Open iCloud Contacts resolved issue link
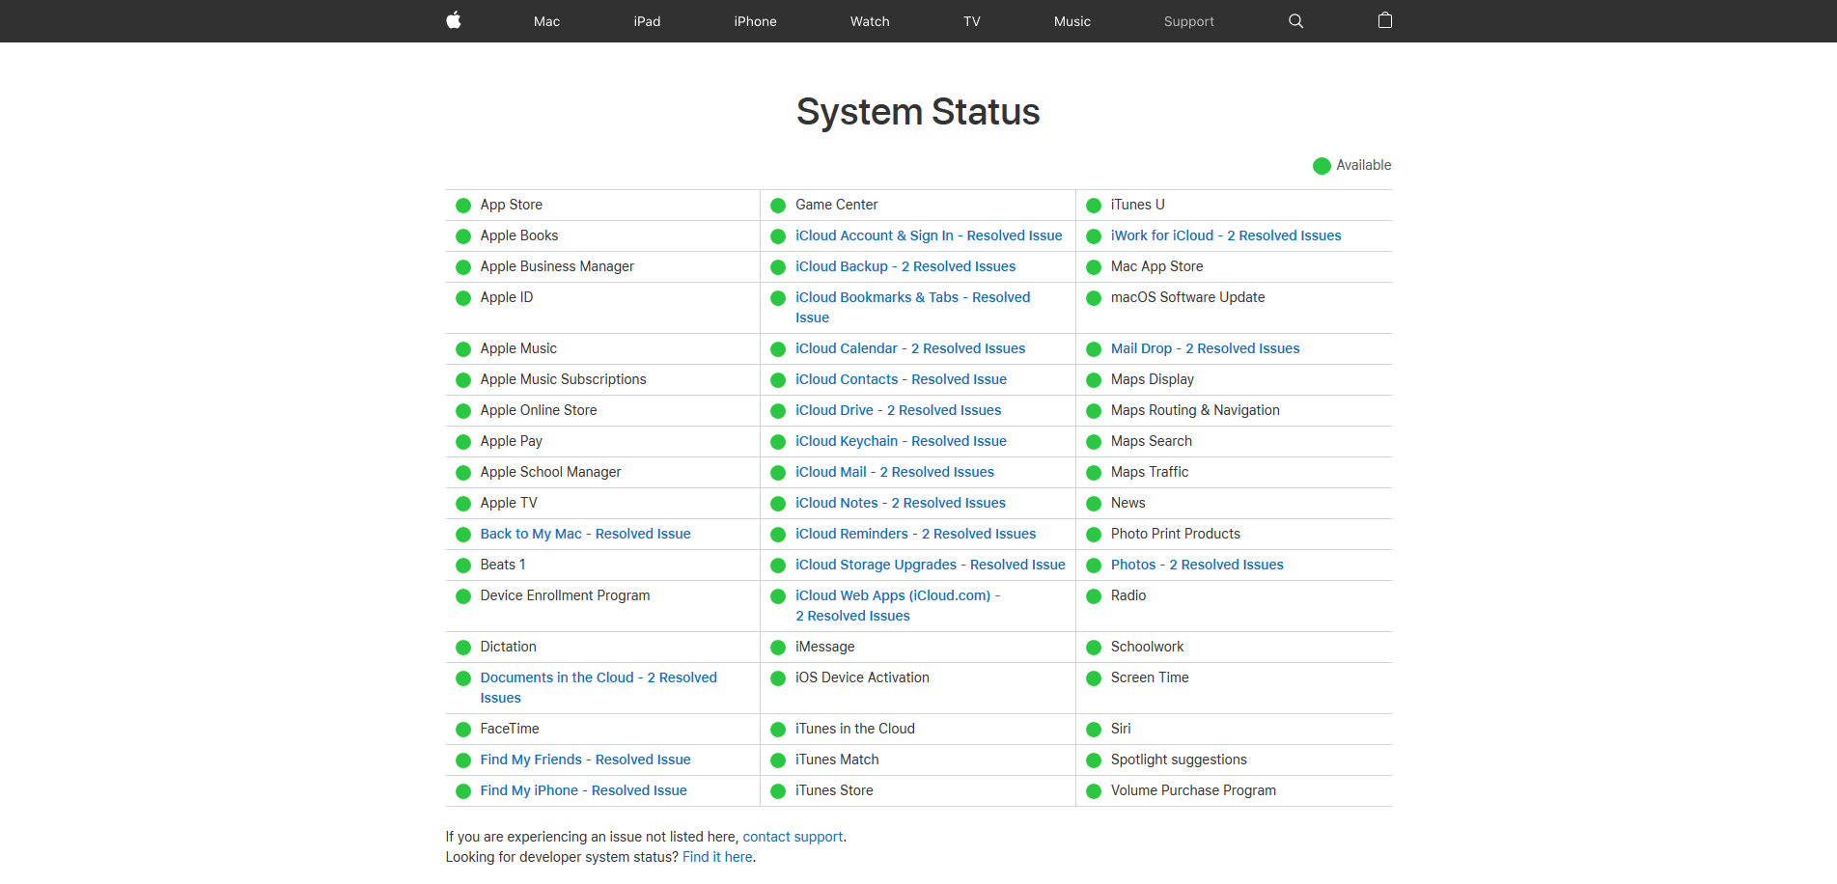Image resolution: width=1837 pixels, height=884 pixels. click(901, 379)
